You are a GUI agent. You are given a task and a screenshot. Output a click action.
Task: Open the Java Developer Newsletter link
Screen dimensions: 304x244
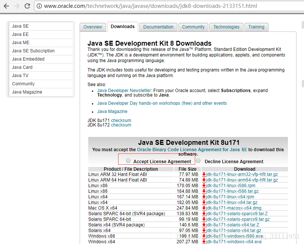pyautogui.click(x=124, y=91)
